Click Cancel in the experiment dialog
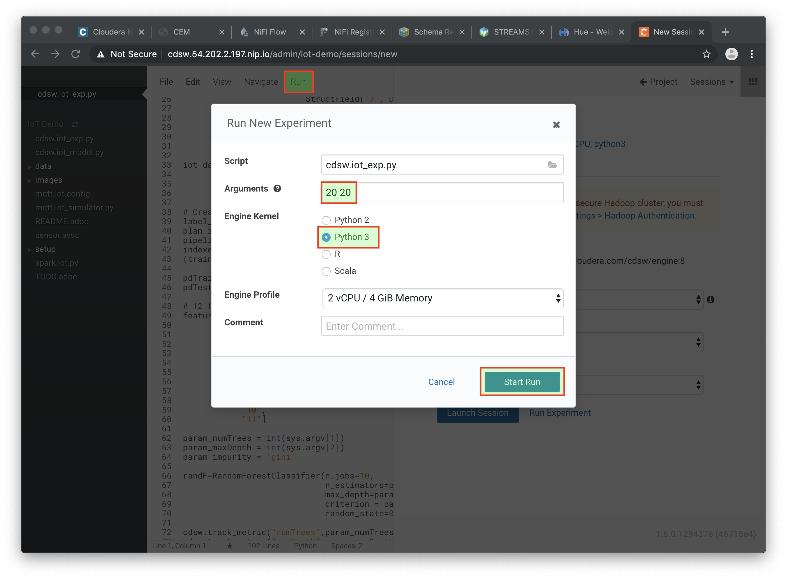 click(x=441, y=382)
